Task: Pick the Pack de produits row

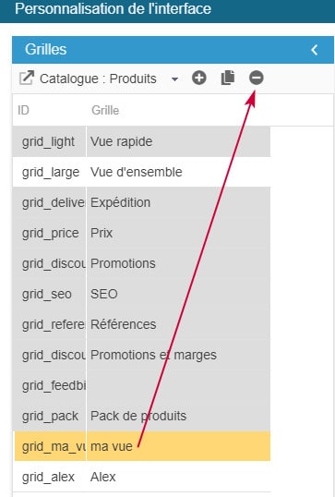Action: 141,416
